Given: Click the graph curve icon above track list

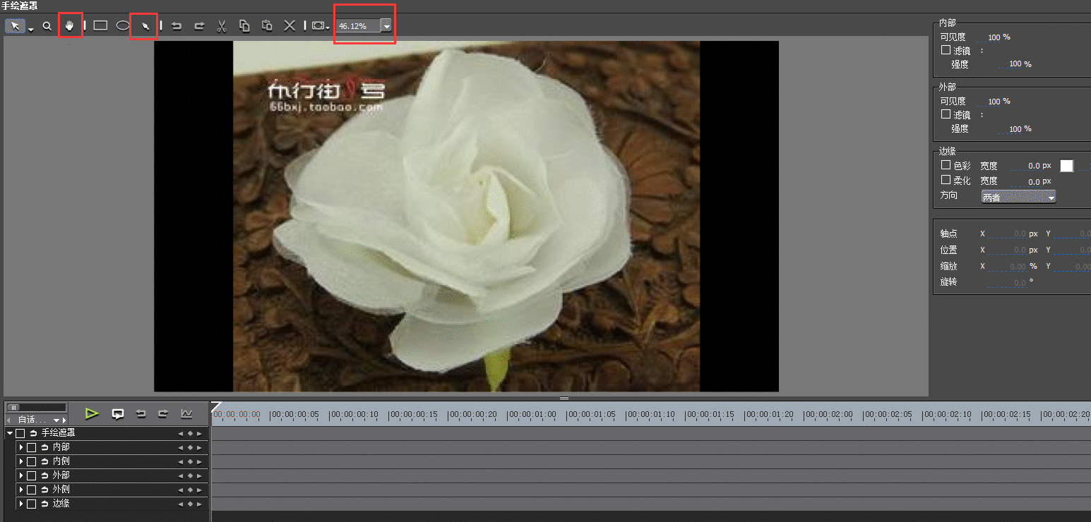Looking at the screenshot, I should click(186, 413).
